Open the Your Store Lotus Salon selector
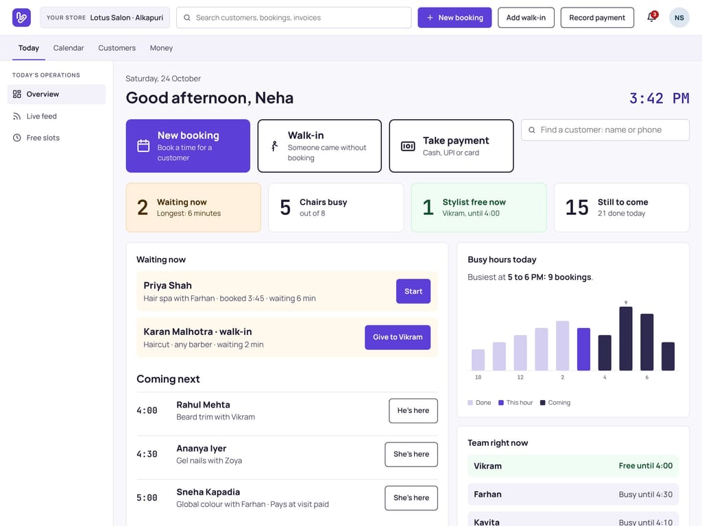The height and width of the screenshot is (526, 702). tap(105, 17)
